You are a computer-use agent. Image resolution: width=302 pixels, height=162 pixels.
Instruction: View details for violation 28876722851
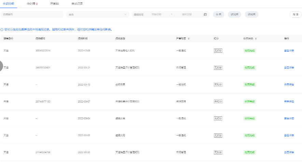pos(289,68)
